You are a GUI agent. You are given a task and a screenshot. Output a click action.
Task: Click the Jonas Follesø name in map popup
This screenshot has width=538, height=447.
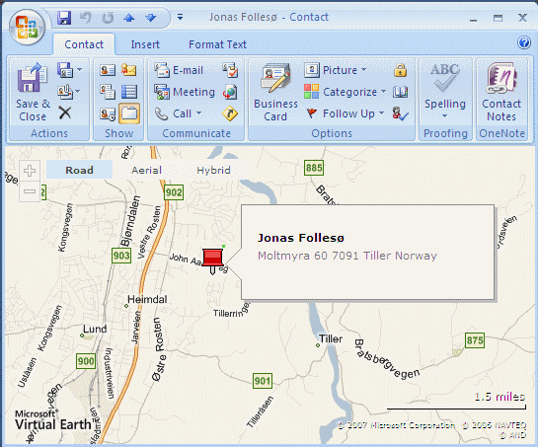coord(301,238)
